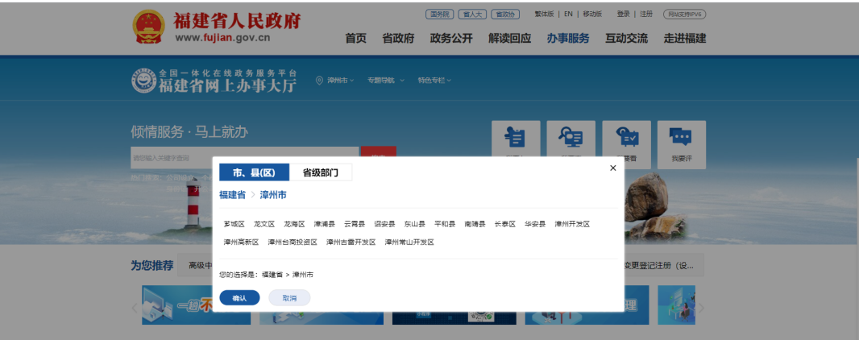
Task: Click the 省人大 link button
Action: 472,15
